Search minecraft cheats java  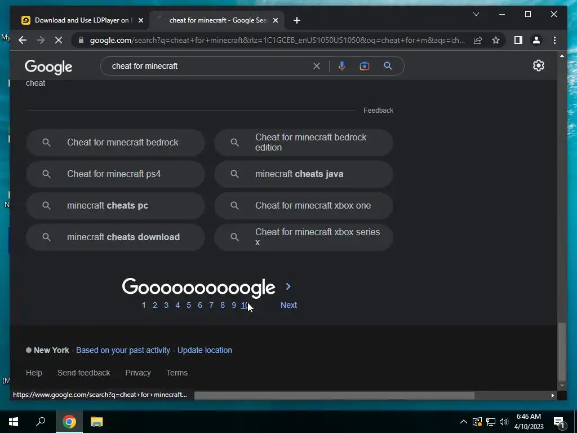coord(304,174)
